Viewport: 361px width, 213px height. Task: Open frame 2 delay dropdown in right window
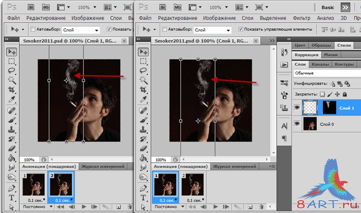click(203, 200)
